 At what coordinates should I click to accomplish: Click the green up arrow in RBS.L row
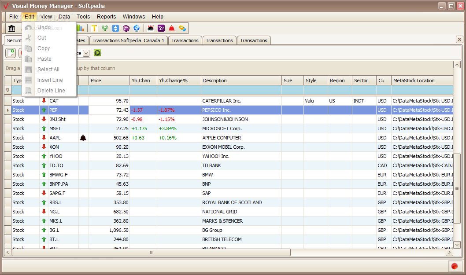pyautogui.click(x=44, y=202)
